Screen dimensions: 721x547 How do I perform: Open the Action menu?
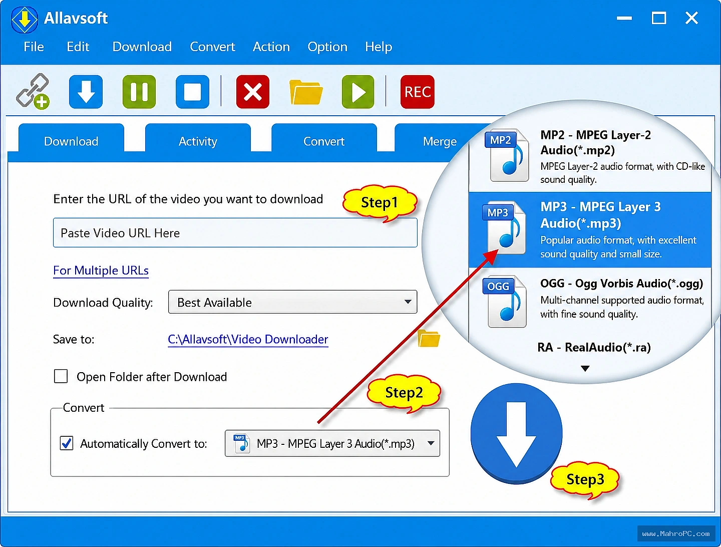coord(271,47)
